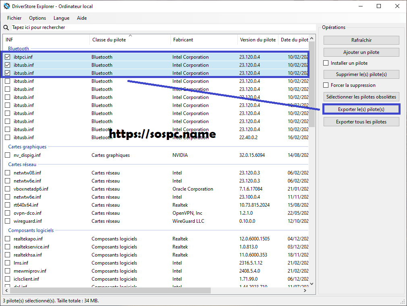Collapse the 'Cartes réseau' group header
The width and height of the screenshot is (407, 306).
click(x=22, y=164)
